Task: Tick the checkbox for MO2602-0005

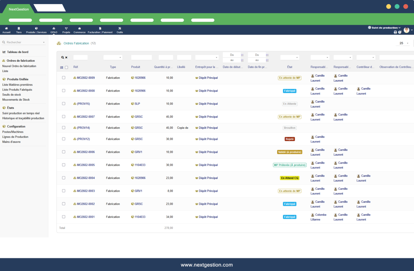Action: (64, 165)
